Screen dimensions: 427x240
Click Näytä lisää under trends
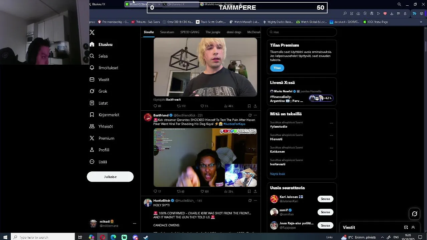(x=277, y=174)
